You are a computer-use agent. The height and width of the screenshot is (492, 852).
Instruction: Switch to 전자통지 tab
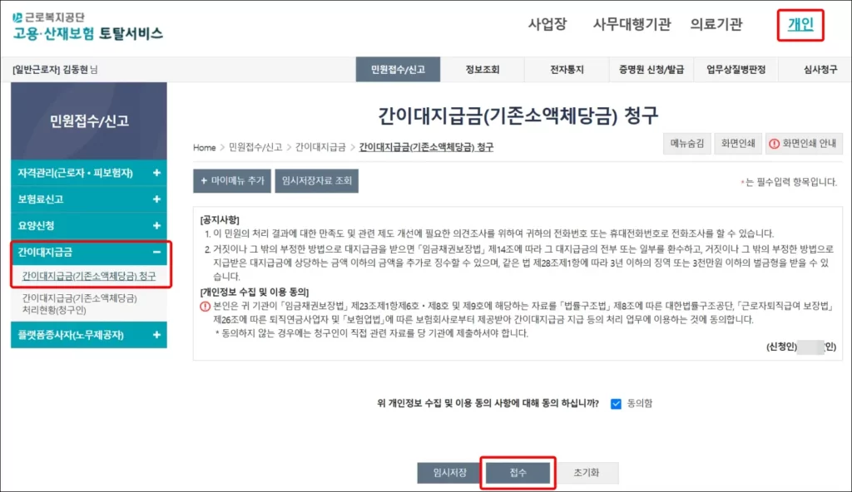pyautogui.click(x=567, y=70)
